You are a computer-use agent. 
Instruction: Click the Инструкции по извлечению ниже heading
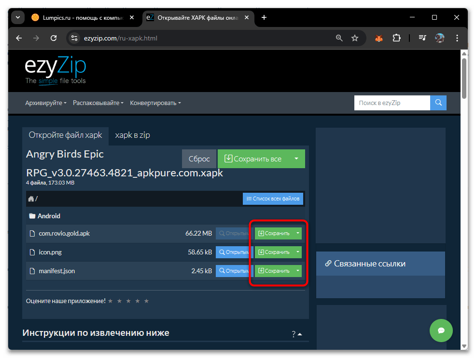pyautogui.click(x=96, y=332)
